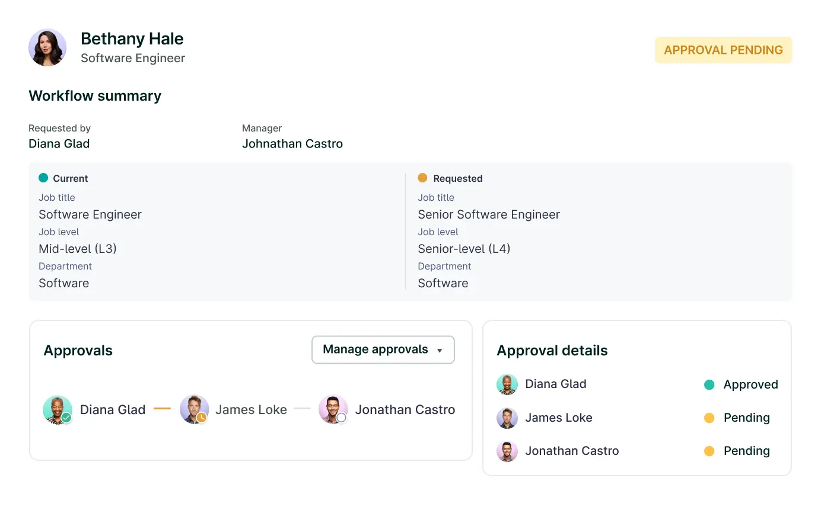Image resolution: width=821 pixels, height=507 pixels.
Task: Click James Loke's Pending status label
Action: pos(746,418)
